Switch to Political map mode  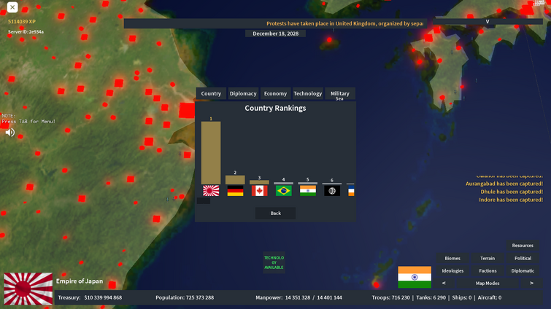[523, 258]
